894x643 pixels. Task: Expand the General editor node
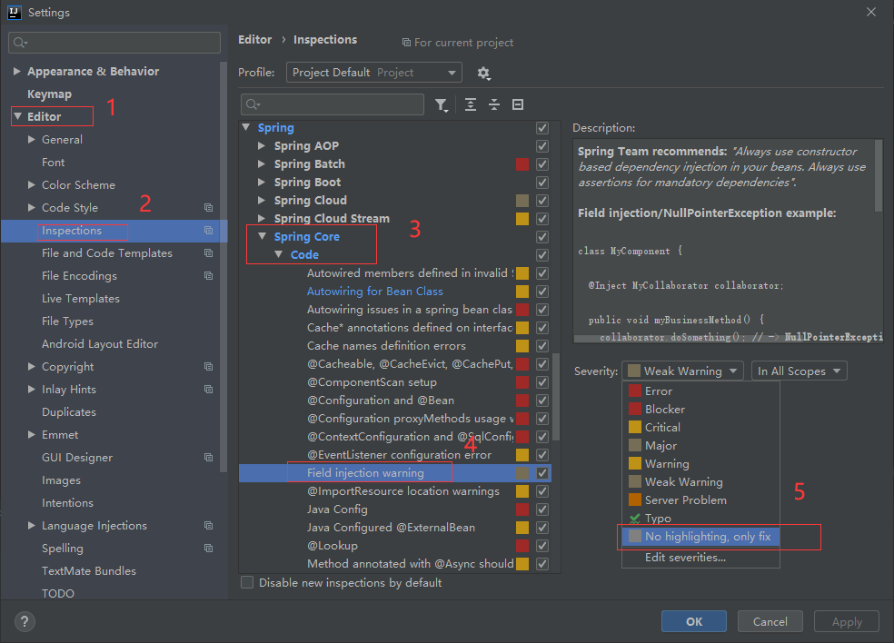[x=32, y=139]
